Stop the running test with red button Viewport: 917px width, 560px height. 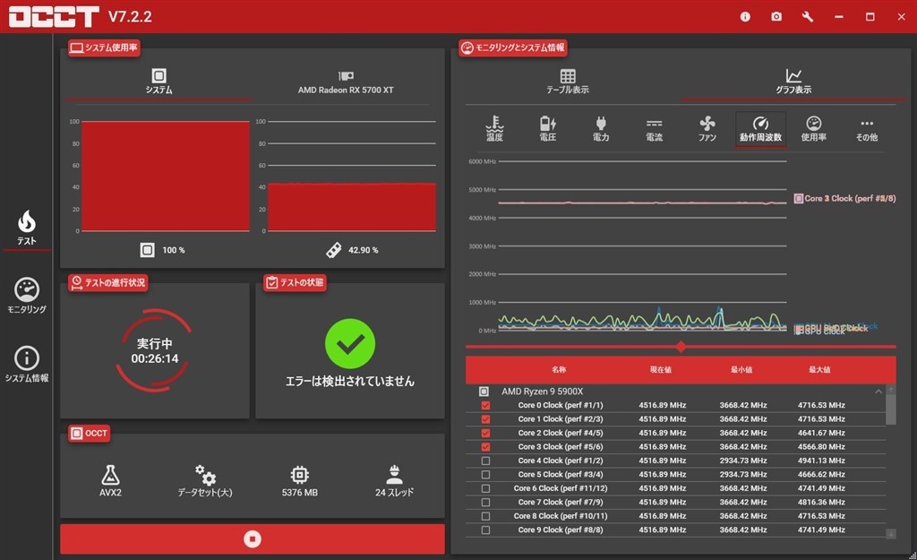point(253,538)
